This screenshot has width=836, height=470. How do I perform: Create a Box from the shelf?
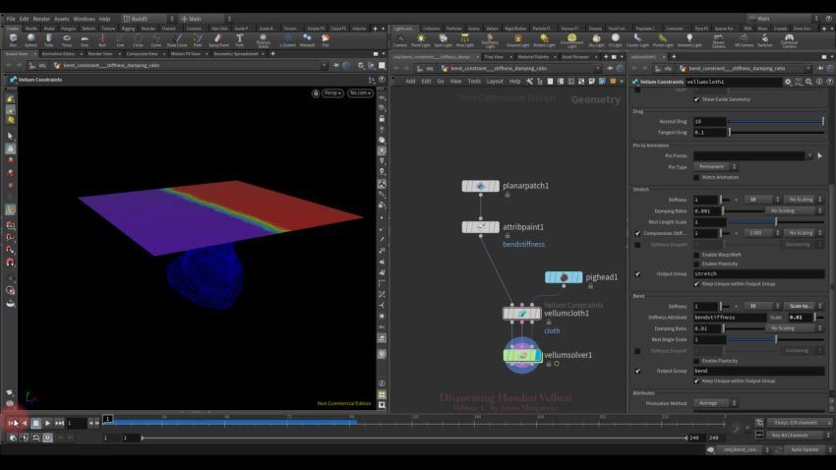13,40
